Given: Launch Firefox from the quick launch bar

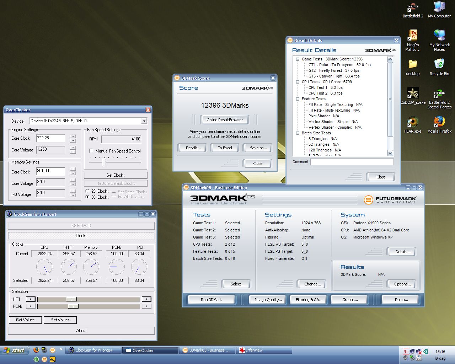Looking at the screenshot, I should pyautogui.click(x=36, y=350).
